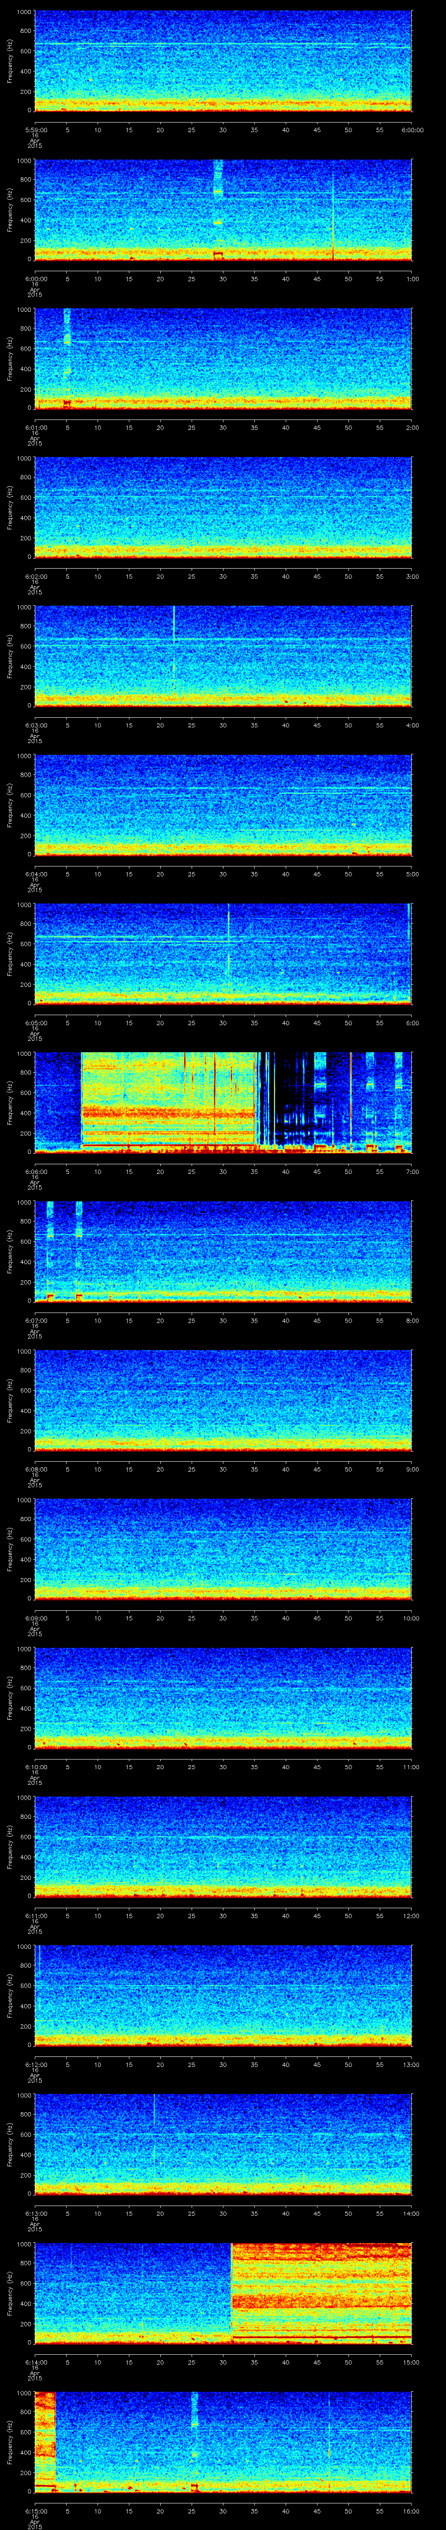
Task: Click the 6:15:00 start time label
Action: coord(35,2510)
